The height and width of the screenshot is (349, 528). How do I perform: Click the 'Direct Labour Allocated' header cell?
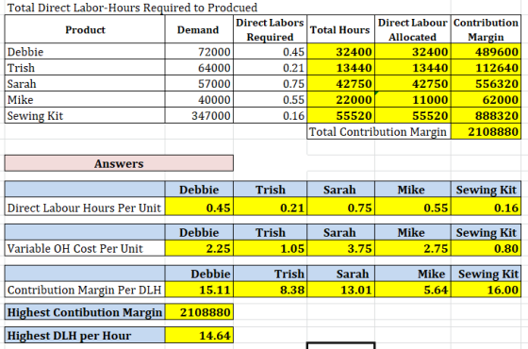click(413, 29)
